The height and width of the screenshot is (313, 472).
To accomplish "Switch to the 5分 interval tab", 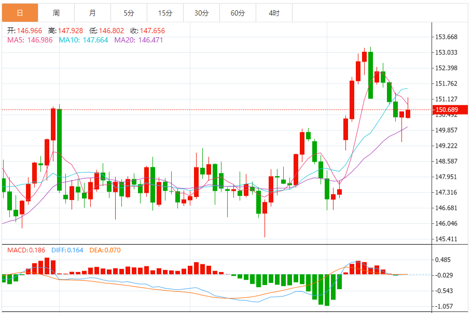I will tap(129, 13).
